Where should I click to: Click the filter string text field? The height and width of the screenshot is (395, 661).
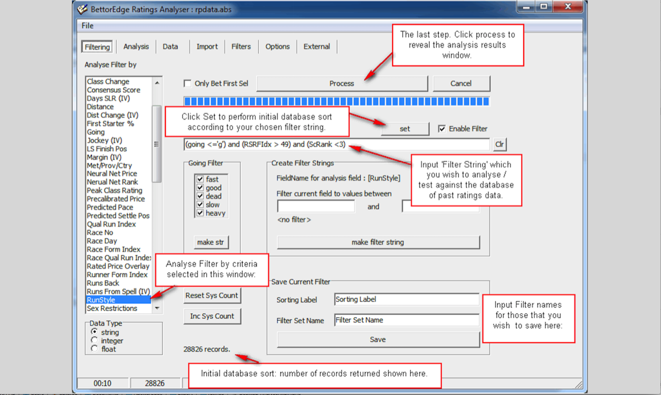(336, 145)
